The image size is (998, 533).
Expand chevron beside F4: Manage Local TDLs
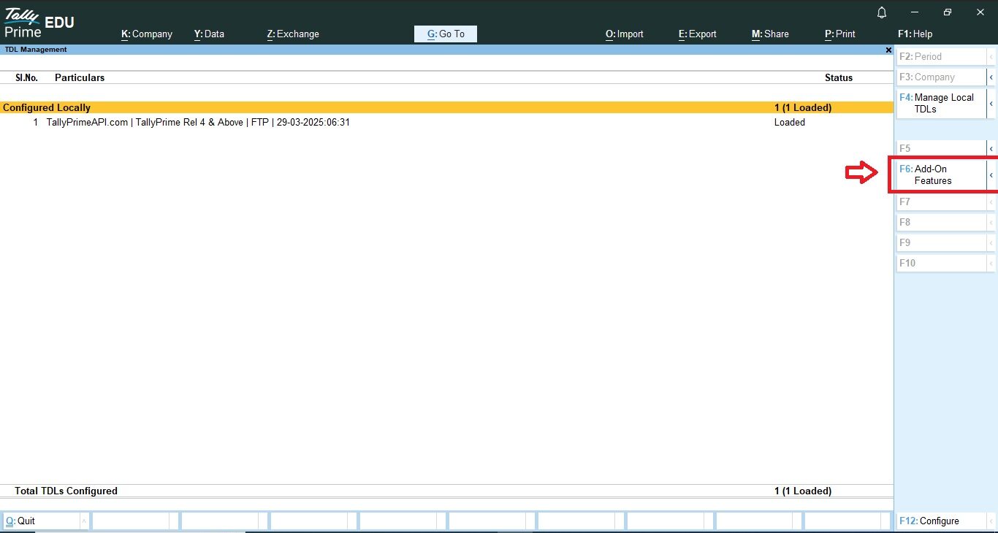991,103
